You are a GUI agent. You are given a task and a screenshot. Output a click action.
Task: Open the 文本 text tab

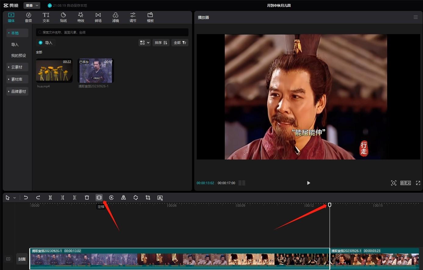(46, 17)
